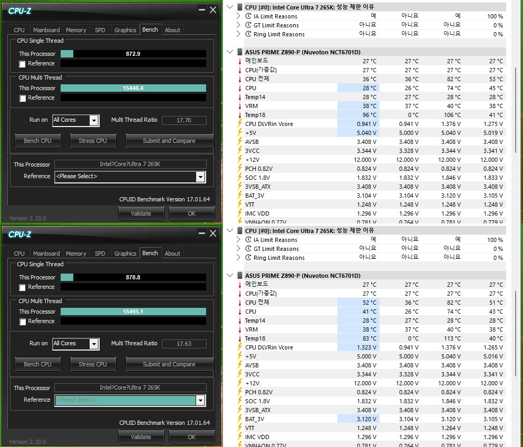Click clock icon of IA Limit Reasons in upper panel
Screen dimensions: 523x447
coord(248,16)
